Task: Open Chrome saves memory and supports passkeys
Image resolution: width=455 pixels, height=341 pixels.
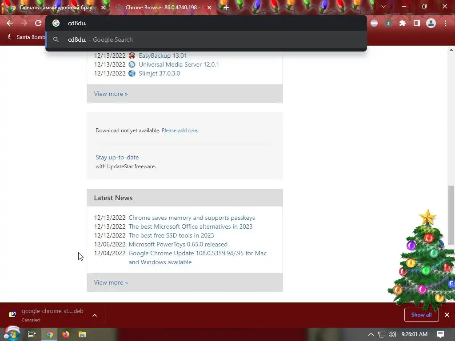Action: [x=192, y=218]
